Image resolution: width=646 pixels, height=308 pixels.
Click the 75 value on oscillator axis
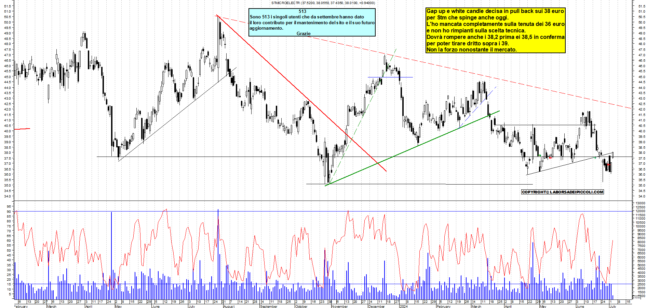pos(9,226)
